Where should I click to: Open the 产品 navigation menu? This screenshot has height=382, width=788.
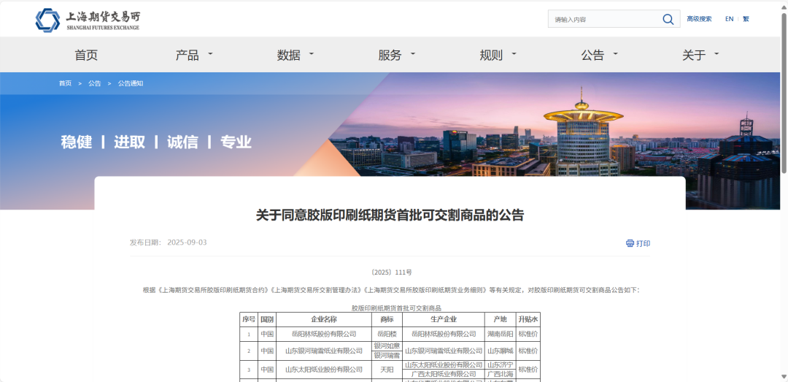187,56
